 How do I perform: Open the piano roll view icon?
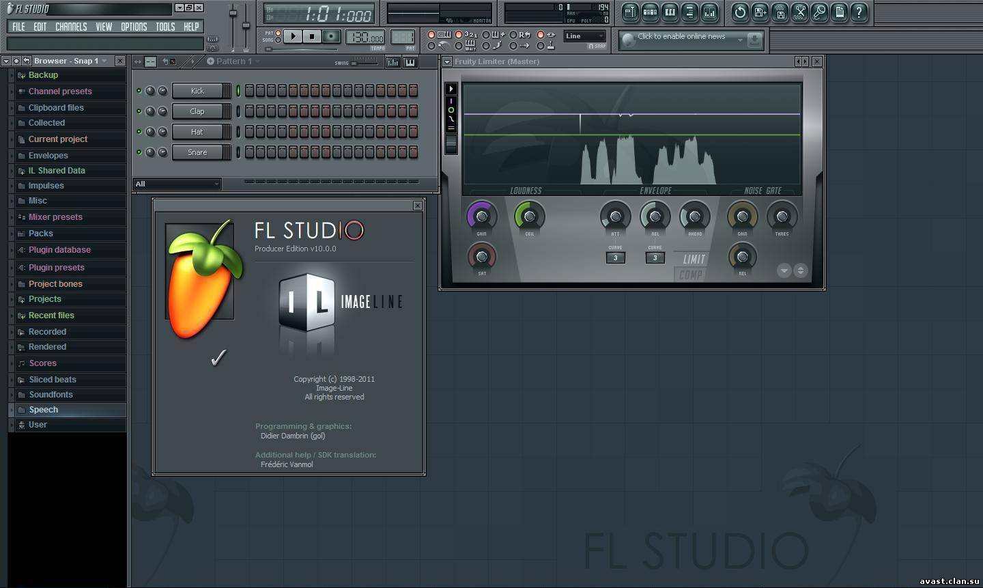click(670, 12)
